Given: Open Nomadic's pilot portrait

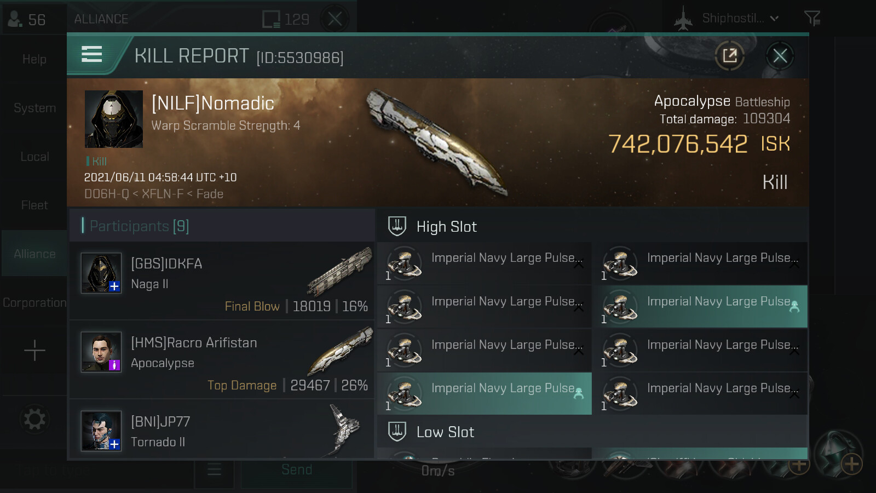Looking at the screenshot, I should (114, 119).
